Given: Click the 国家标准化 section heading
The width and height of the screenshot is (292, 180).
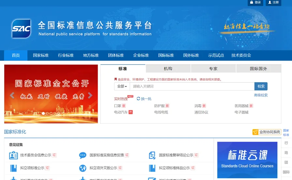Looking at the screenshot, I should point(15,132).
